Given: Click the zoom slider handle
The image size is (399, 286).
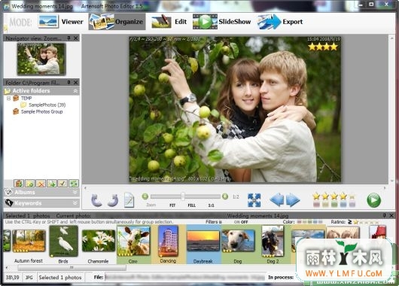Looking at the screenshot, I should (183, 196).
